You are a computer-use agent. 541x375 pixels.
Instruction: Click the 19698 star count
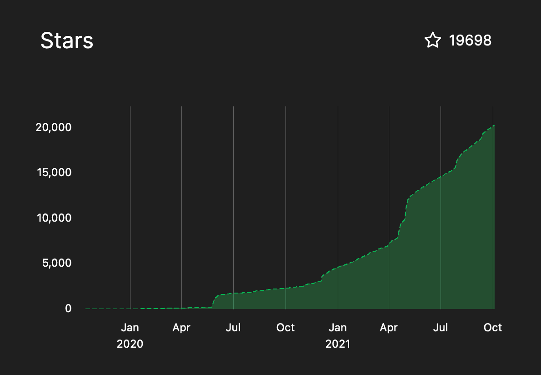[x=470, y=41]
